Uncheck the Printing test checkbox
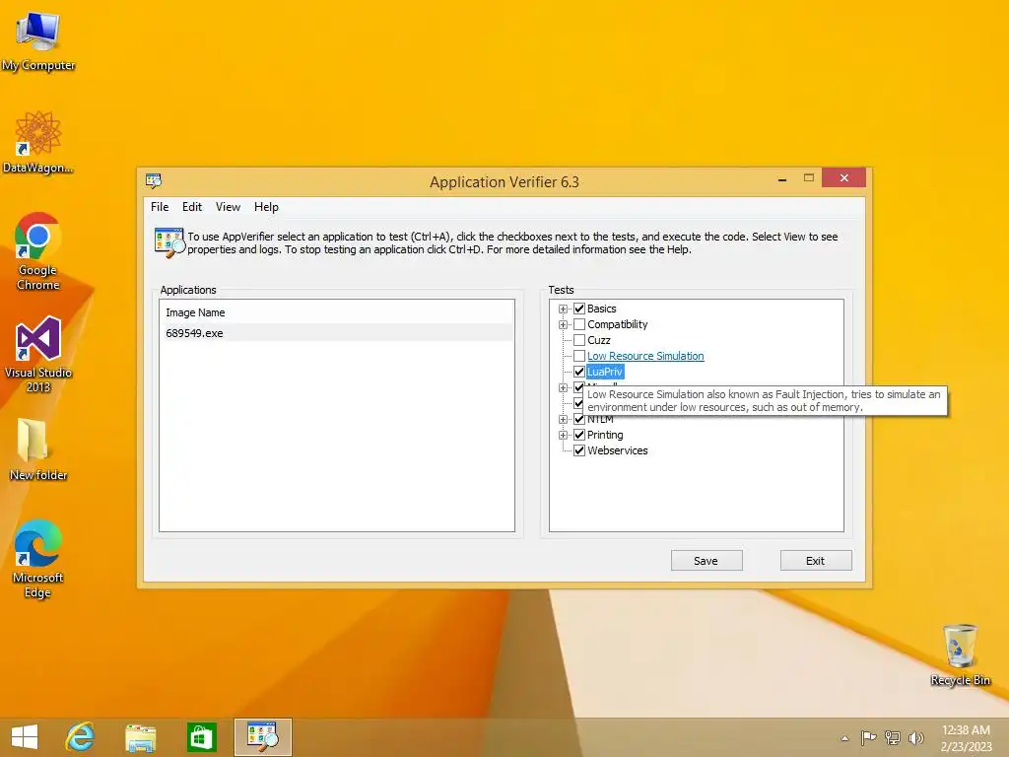The width and height of the screenshot is (1009, 757). (579, 435)
